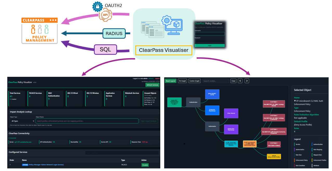
Task: Open the Application Services card
Action: click(113, 98)
